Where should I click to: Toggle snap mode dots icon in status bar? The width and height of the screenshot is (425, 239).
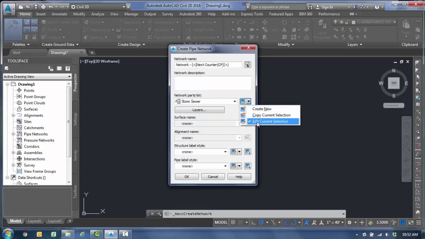[x=241, y=222]
